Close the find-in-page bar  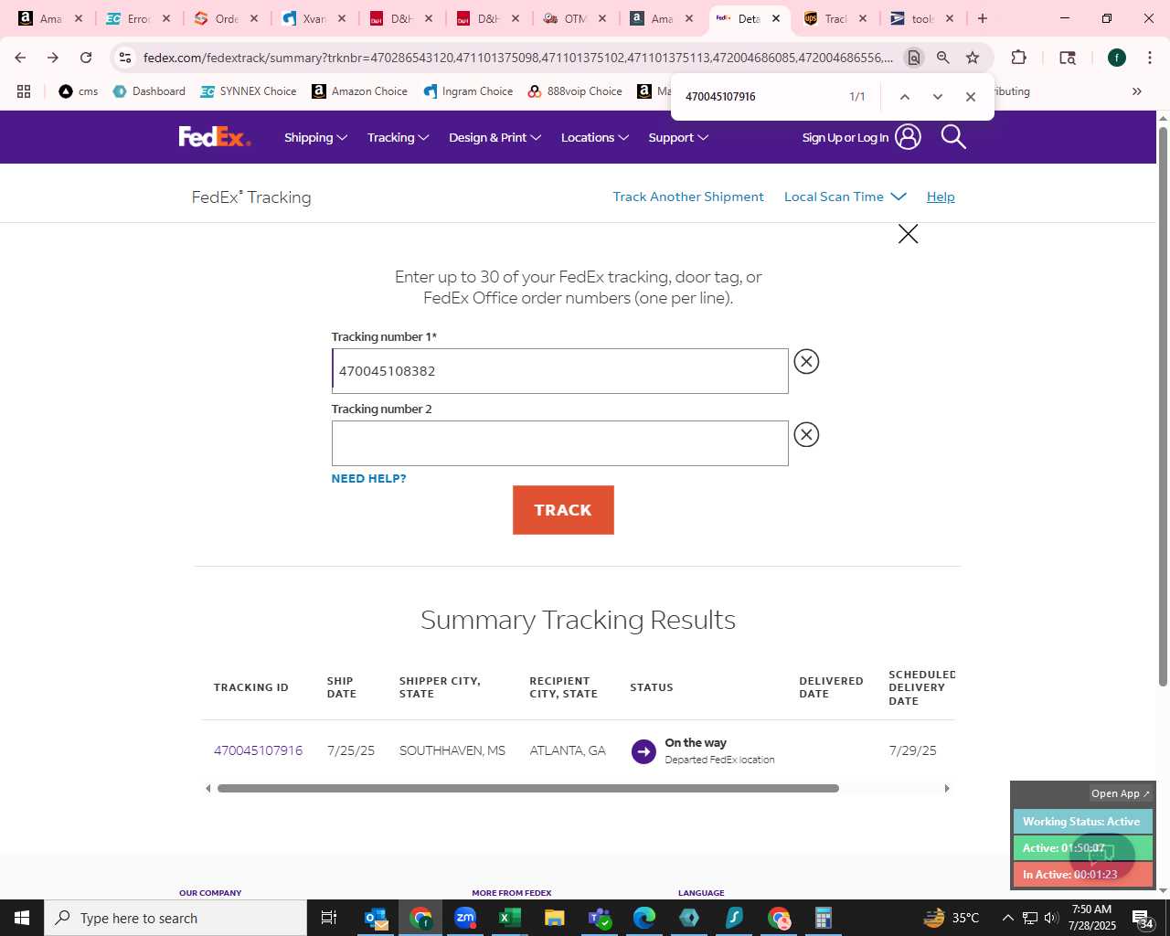(x=971, y=97)
